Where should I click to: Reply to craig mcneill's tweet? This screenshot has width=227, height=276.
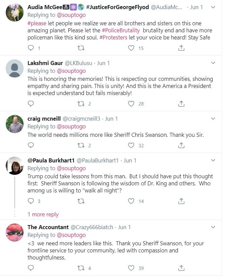[x=31, y=145]
